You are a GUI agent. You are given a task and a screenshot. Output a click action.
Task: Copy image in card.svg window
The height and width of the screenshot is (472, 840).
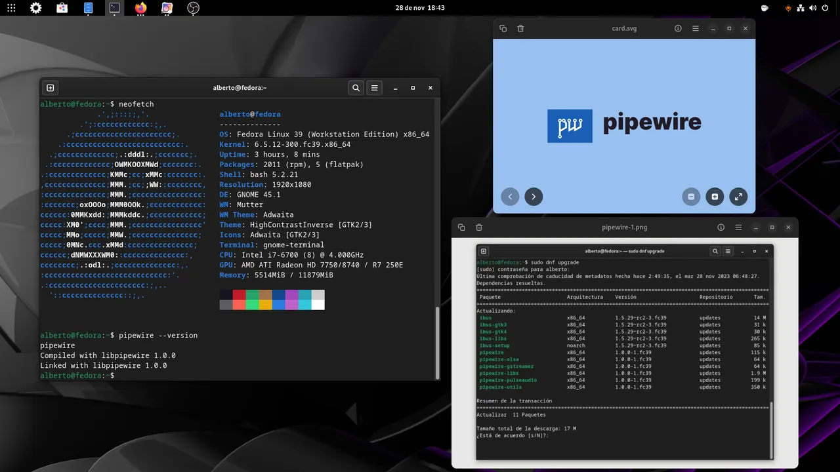pos(503,29)
